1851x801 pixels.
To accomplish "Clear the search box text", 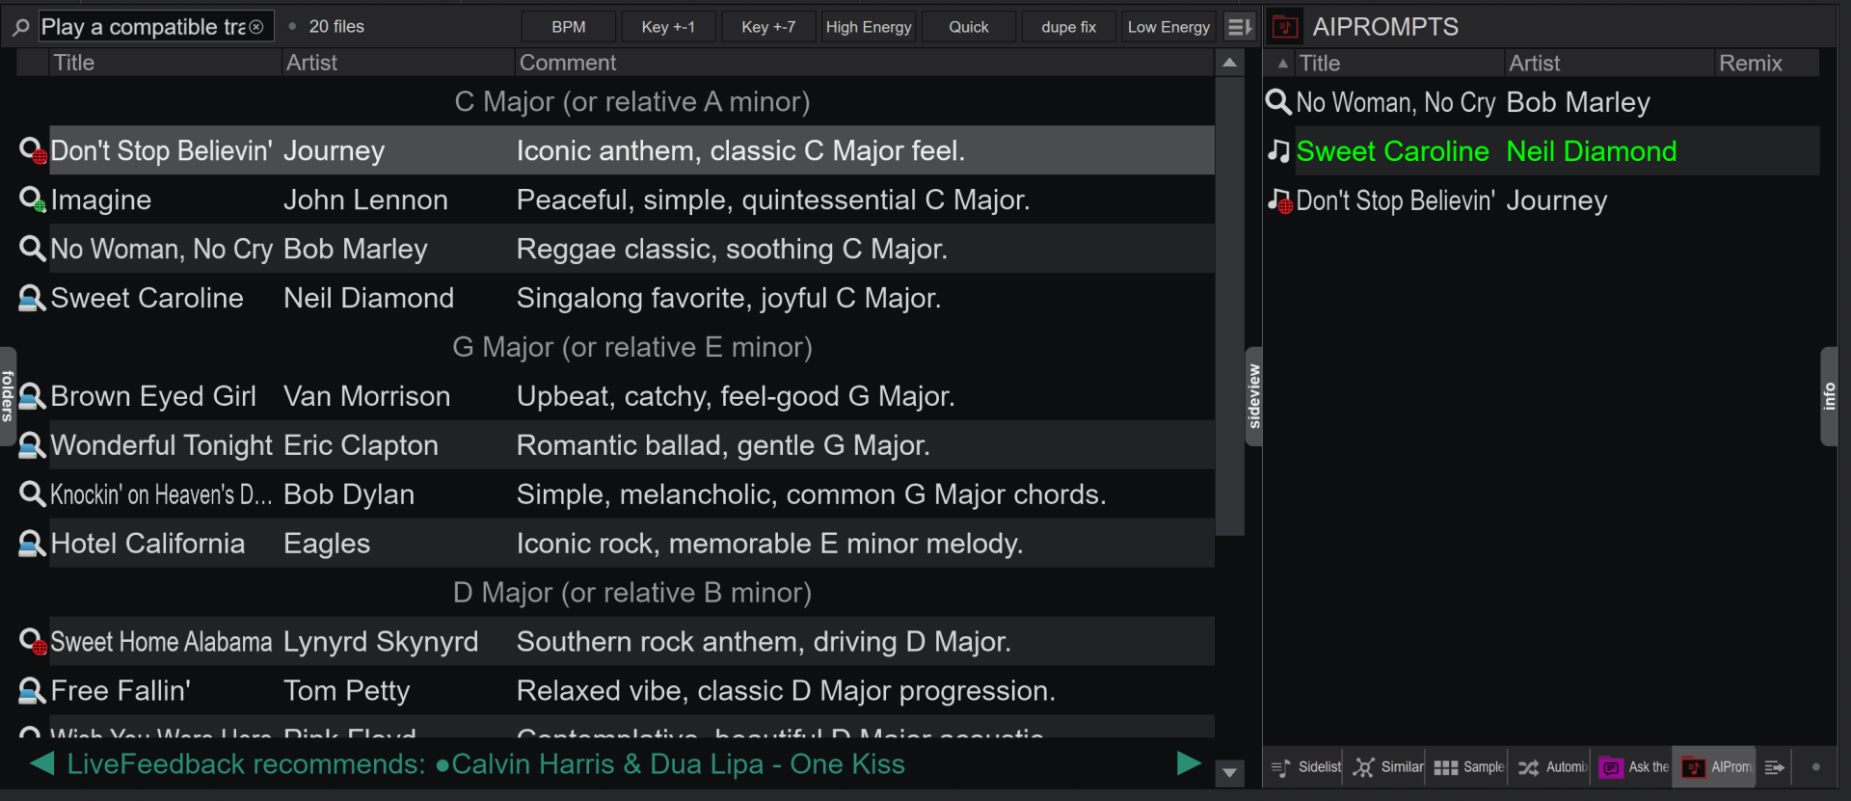I will pos(256,27).
